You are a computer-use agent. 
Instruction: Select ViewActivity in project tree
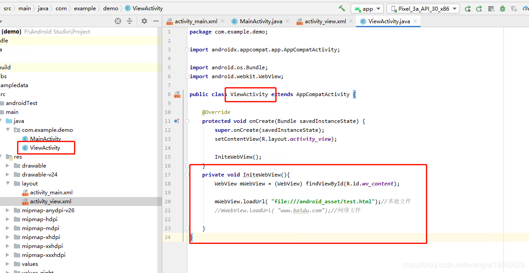coord(45,147)
